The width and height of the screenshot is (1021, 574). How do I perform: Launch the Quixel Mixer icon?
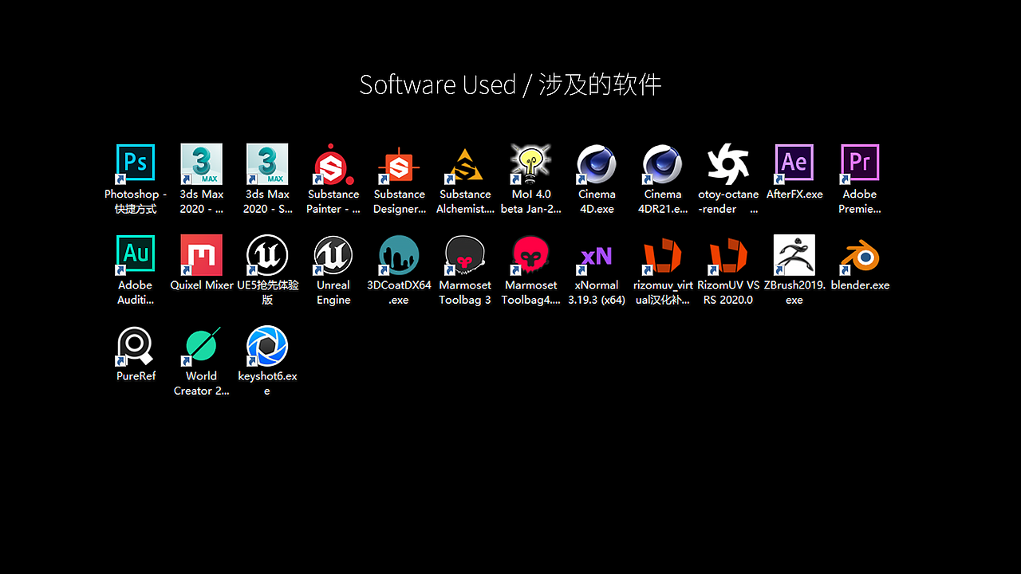(202, 254)
